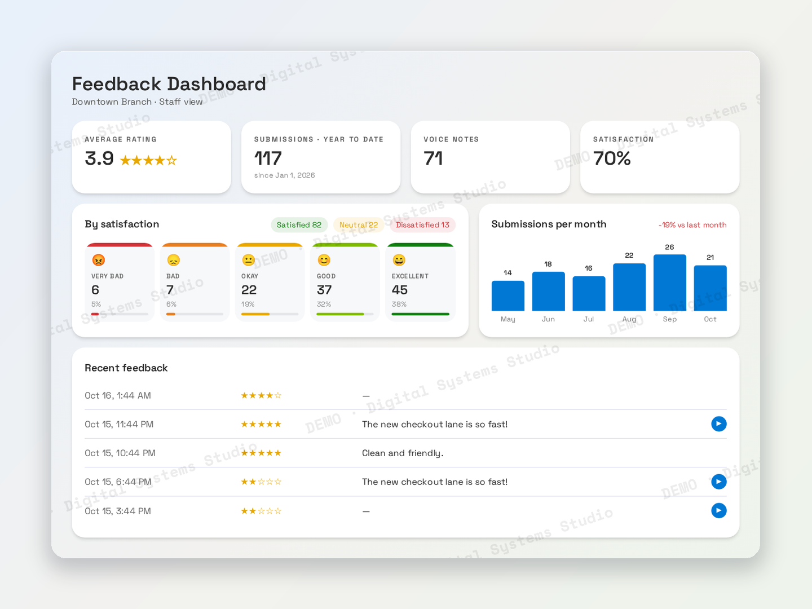
Task: Click the "Clean and friendly." comment
Action: coord(403,453)
